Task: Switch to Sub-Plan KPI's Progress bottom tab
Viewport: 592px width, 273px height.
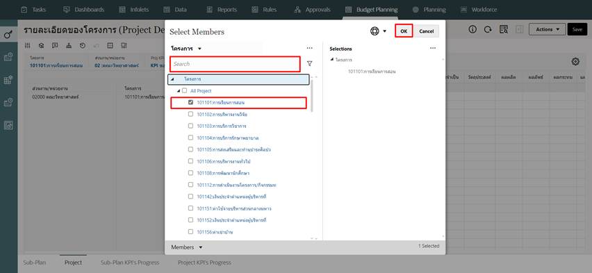Action: [130, 263]
